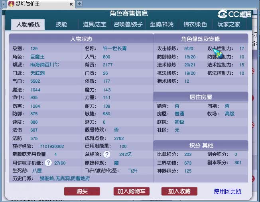This screenshot has width=260, height=202.
Task: Click the 成就点数 value 2762
Action: (119, 138)
